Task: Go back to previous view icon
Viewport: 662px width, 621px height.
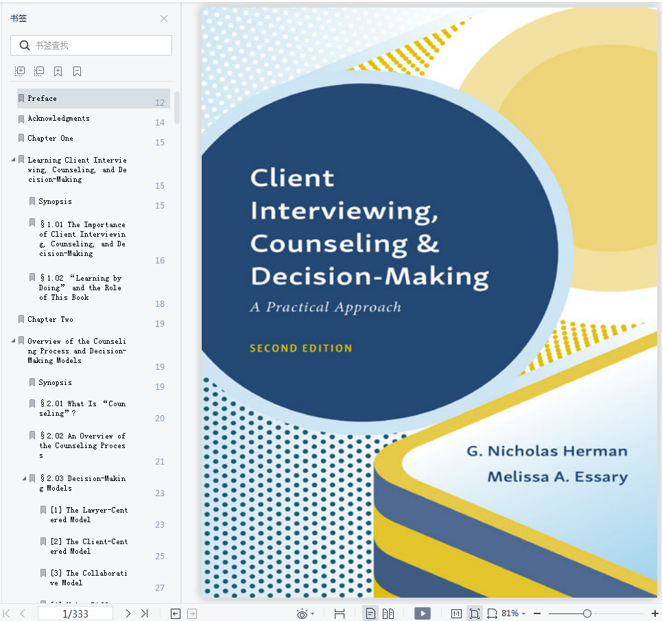Action: pos(176,614)
